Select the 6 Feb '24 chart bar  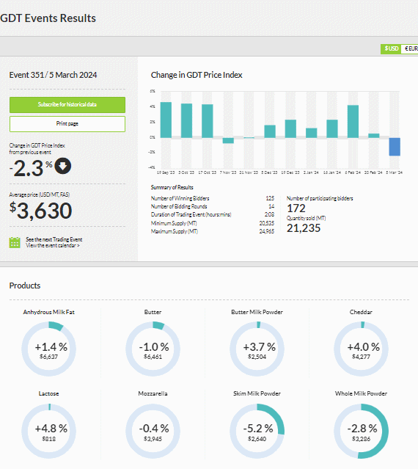coord(353,121)
